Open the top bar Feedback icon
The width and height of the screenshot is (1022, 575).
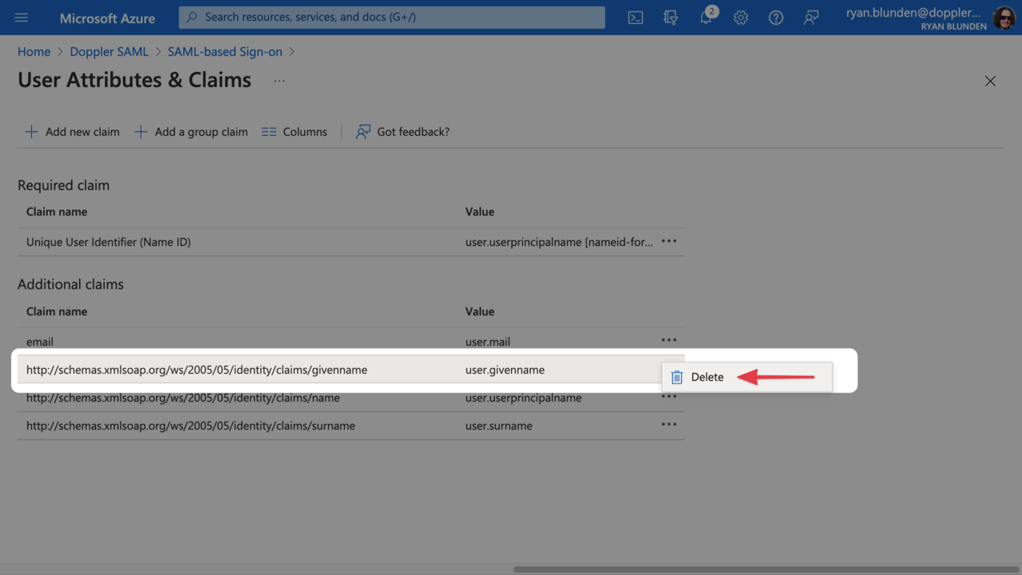point(811,18)
